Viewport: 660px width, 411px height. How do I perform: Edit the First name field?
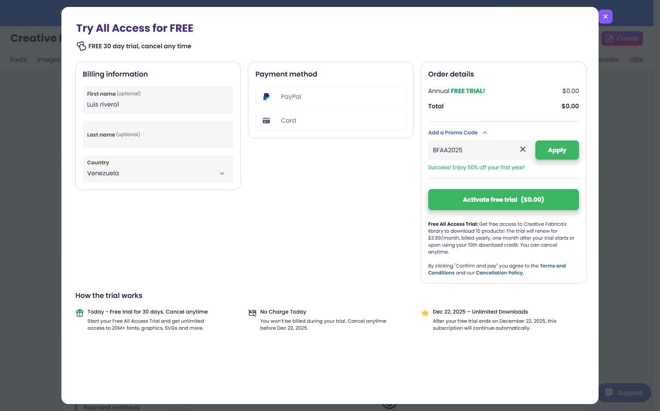click(158, 100)
